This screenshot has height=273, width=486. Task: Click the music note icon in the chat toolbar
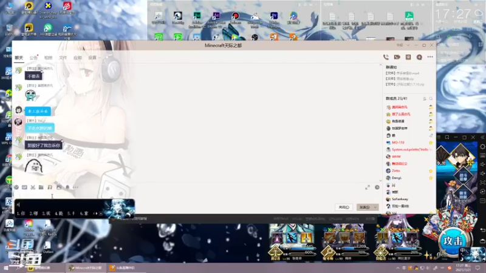pos(50,187)
